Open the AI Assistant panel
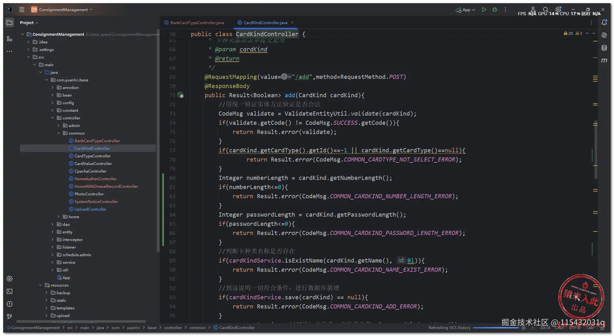This screenshot has height=336, width=614. tap(604, 35)
